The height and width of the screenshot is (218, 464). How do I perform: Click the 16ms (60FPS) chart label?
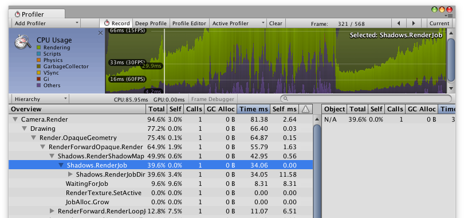127,79
